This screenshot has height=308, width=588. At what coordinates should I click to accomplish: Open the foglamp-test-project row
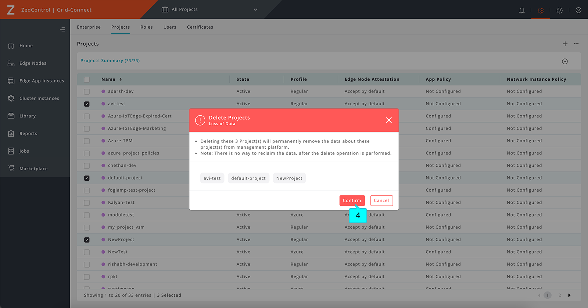(132, 190)
